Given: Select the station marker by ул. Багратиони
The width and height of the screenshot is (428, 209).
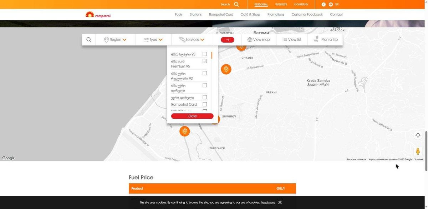Looking at the screenshot, I should tap(226, 69).
